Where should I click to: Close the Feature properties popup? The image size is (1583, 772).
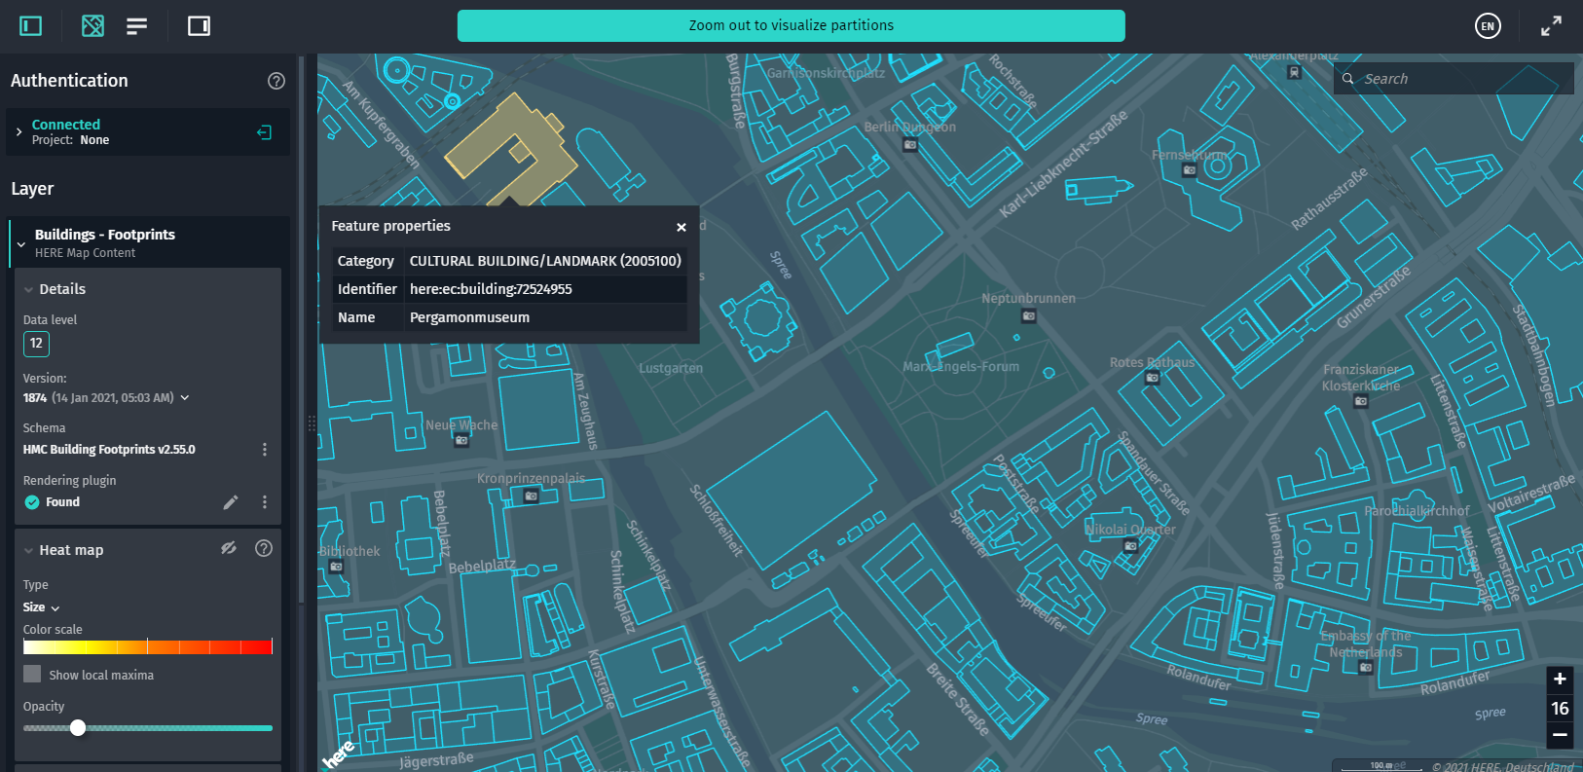[681, 227]
